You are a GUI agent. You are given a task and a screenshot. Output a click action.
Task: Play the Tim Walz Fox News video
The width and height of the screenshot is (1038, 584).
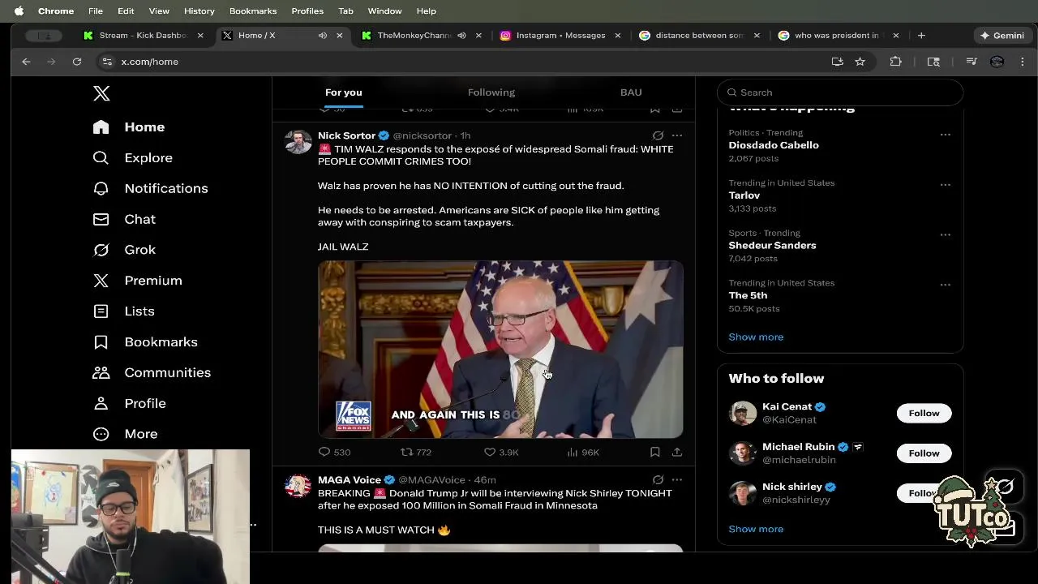tap(500, 350)
